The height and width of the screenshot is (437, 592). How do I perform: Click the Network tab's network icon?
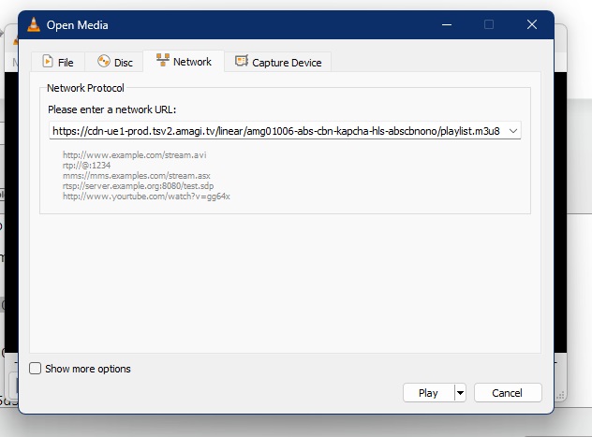162,62
